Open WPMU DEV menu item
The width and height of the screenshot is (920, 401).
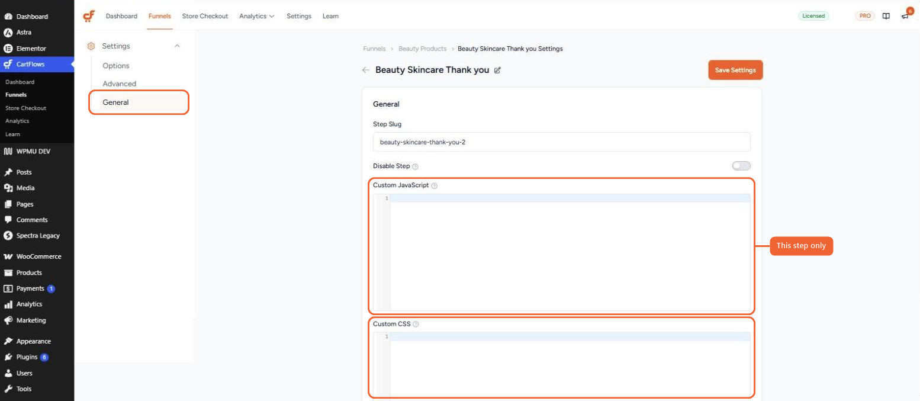[x=37, y=151]
